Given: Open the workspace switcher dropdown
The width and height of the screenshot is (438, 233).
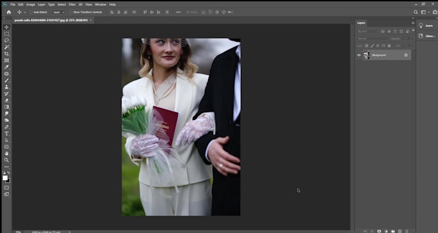Looking at the screenshot, I should [x=425, y=12].
